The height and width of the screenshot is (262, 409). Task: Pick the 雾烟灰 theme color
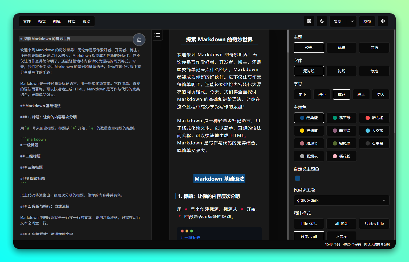coord(309,156)
